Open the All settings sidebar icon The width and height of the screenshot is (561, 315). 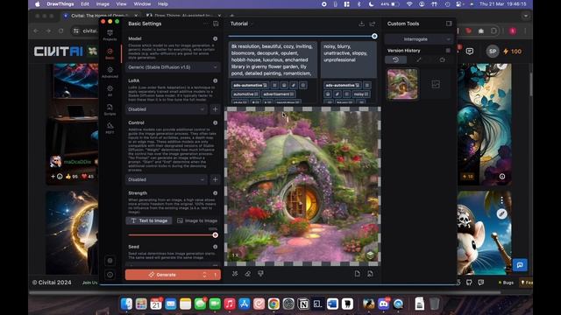point(110,91)
